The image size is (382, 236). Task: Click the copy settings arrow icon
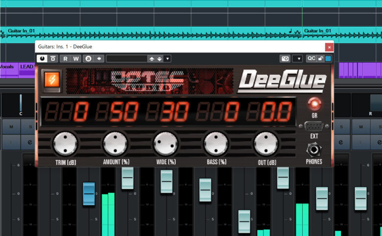tap(98, 58)
